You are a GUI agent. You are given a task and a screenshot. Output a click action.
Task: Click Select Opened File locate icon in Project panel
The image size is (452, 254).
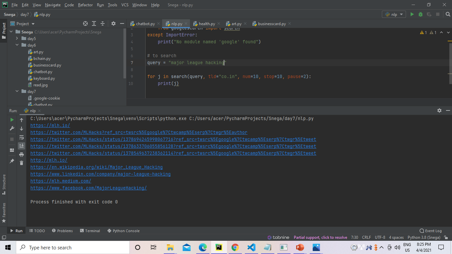(85, 23)
